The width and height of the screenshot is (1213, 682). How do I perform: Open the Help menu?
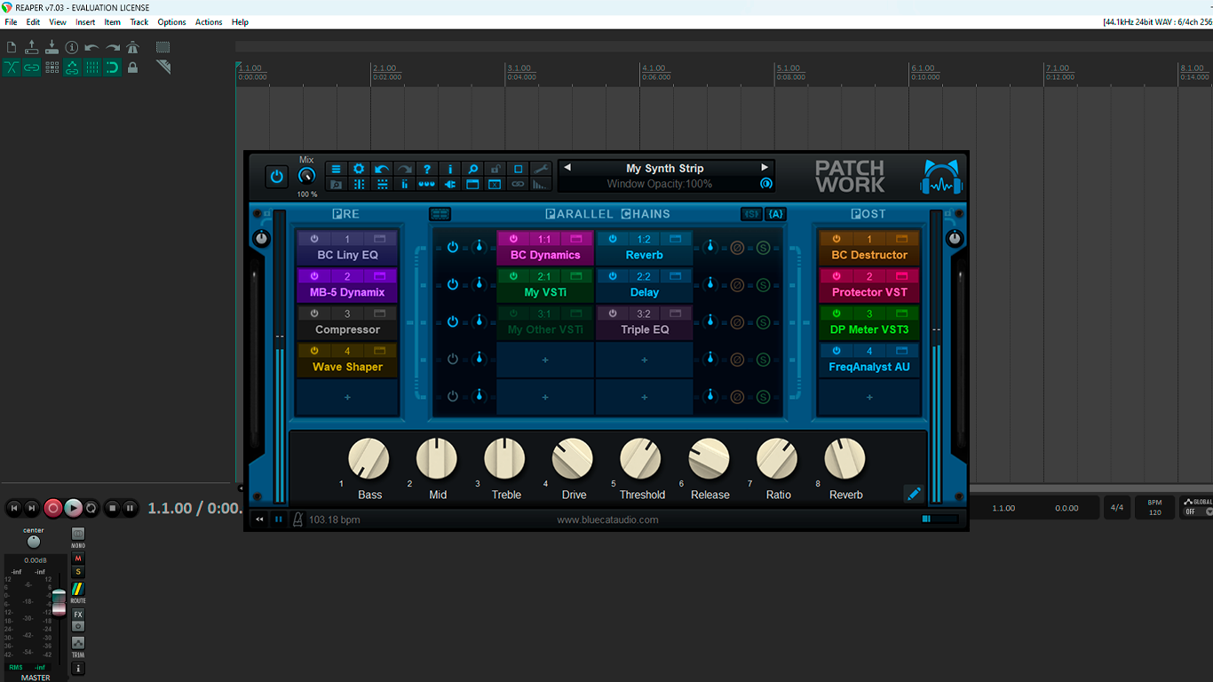240,22
